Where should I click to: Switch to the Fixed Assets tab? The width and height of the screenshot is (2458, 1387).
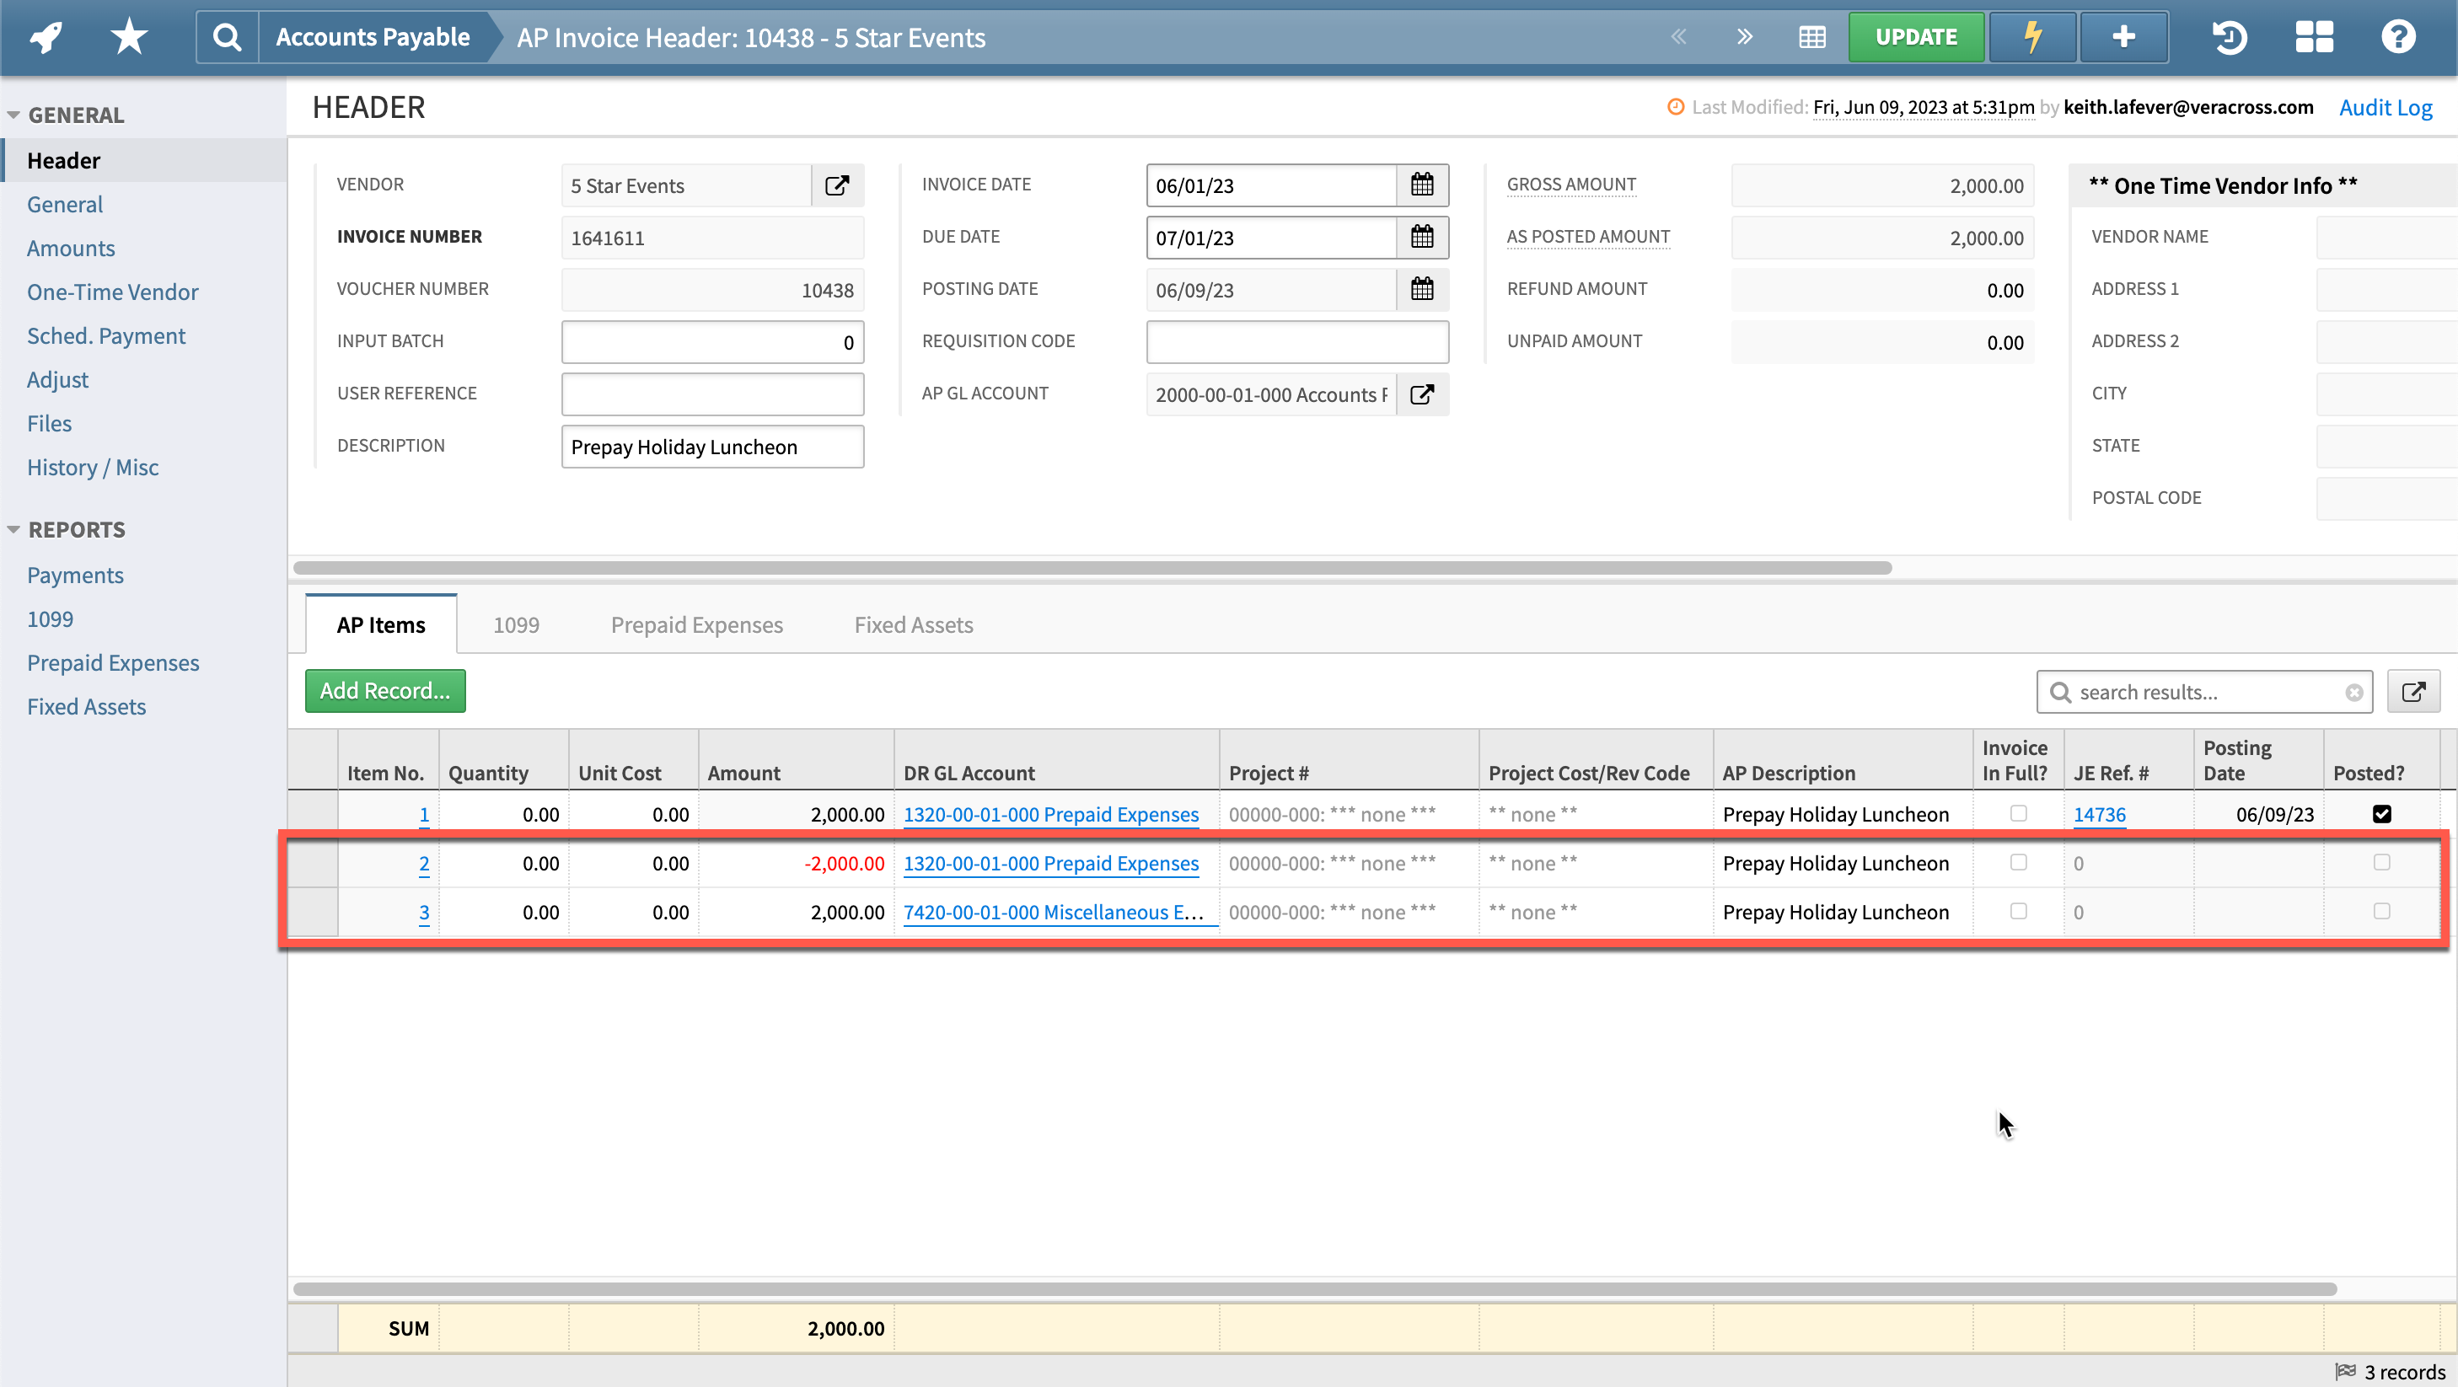(912, 624)
